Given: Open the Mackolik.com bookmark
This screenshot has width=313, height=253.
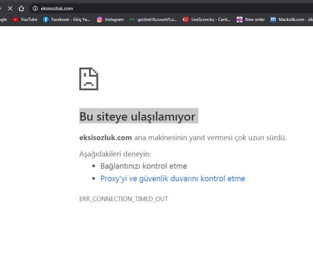Looking at the screenshot, I should [x=292, y=20].
